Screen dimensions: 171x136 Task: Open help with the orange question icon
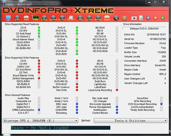tap(155, 18)
